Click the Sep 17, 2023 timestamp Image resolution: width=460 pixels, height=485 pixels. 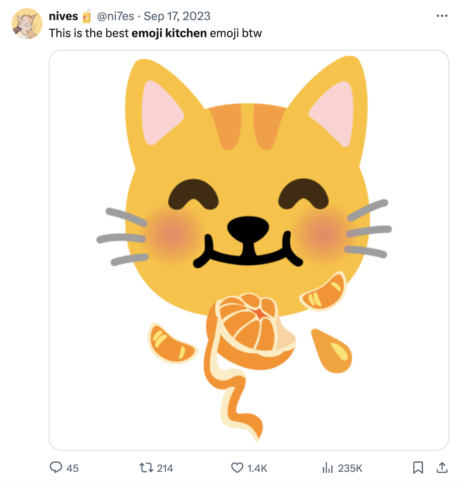pos(177,16)
